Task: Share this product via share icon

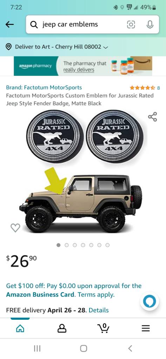Action: pyautogui.click(x=152, y=117)
